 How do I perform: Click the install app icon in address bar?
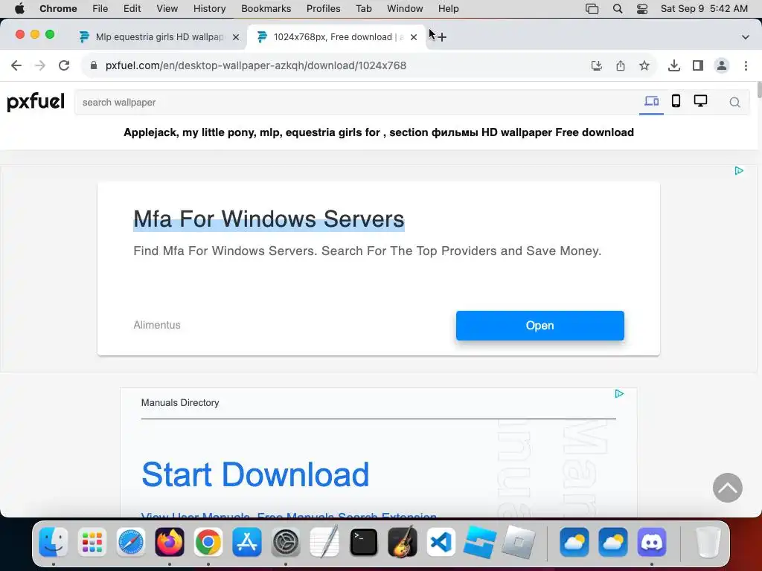tap(596, 65)
